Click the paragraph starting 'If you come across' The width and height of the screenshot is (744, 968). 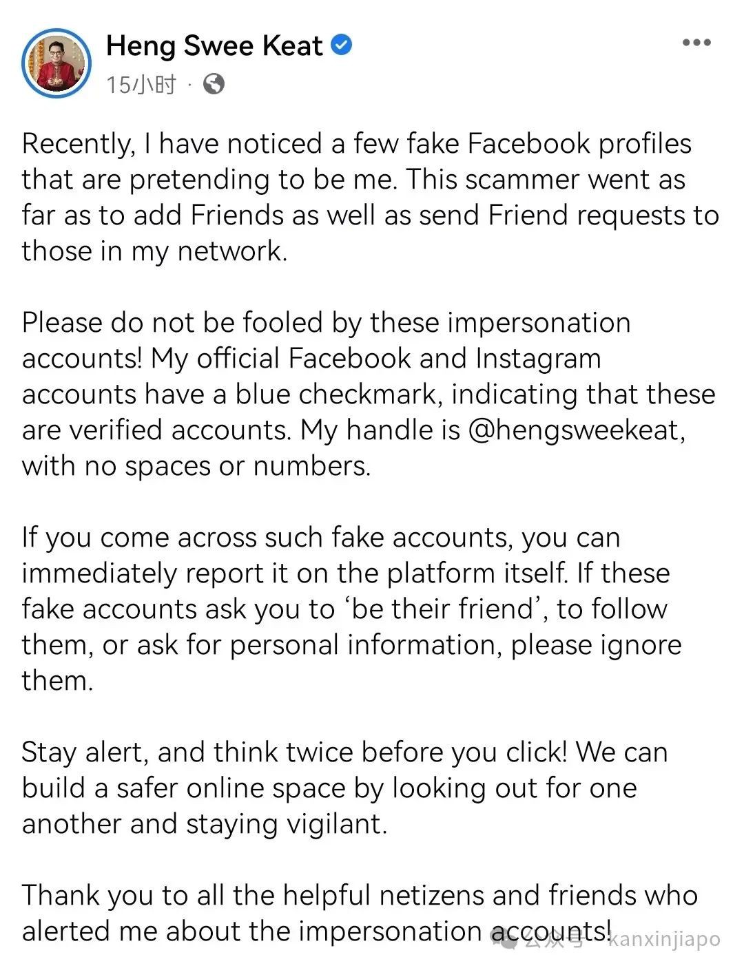click(351, 609)
